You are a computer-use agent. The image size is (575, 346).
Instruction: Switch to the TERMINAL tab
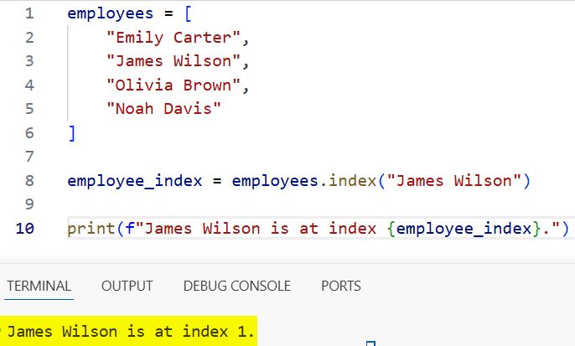click(39, 286)
